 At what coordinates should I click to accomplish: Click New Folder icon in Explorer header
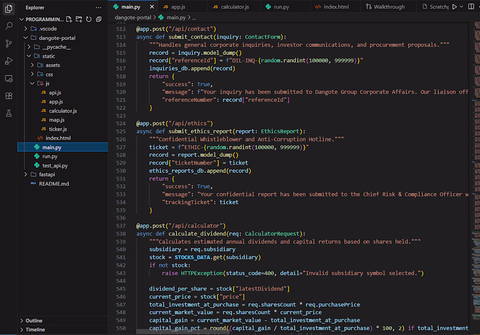point(79,19)
